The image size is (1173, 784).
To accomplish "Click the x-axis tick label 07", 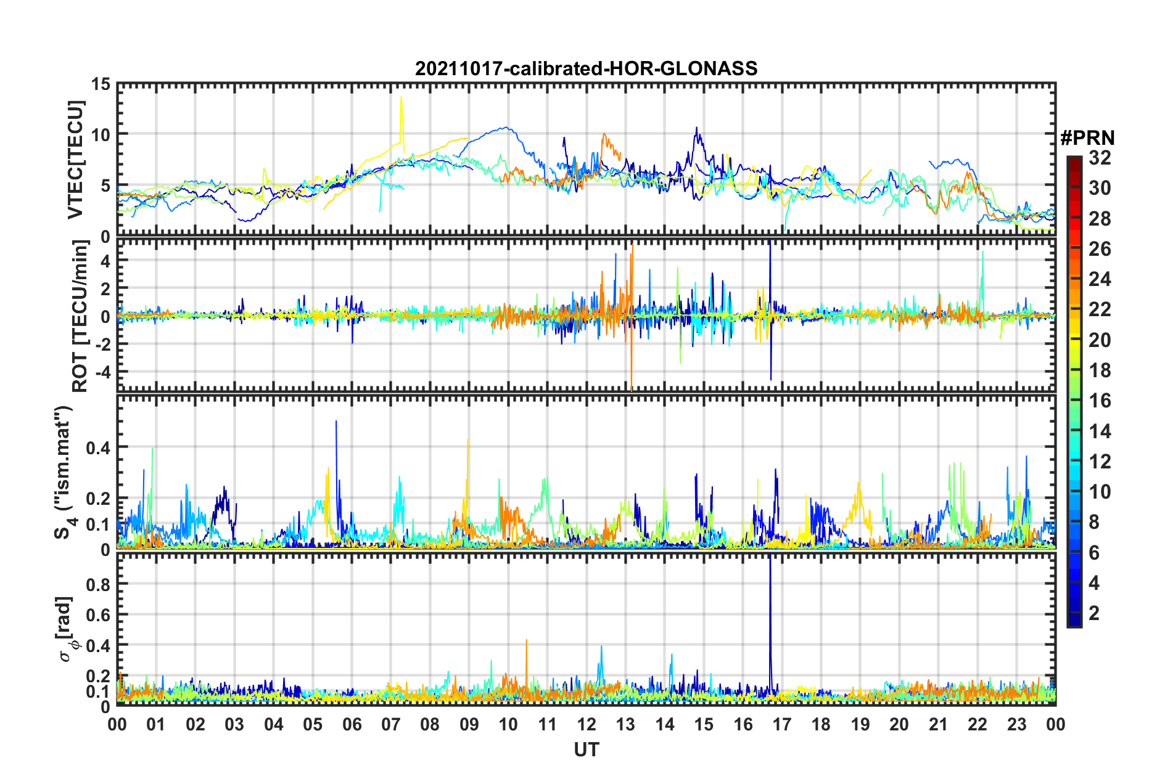I will tap(391, 724).
